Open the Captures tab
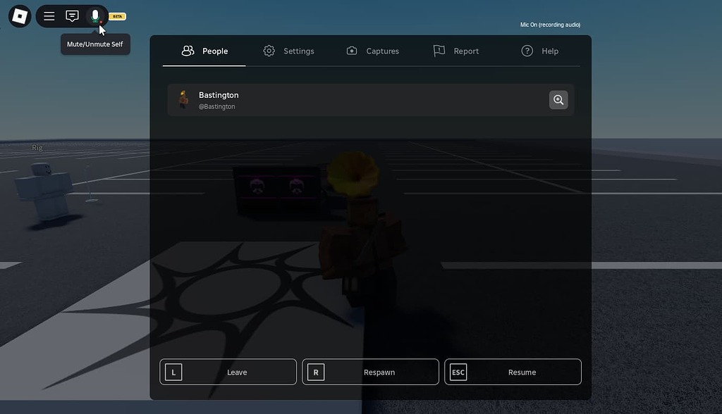722x414 pixels. pyautogui.click(x=372, y=51)
